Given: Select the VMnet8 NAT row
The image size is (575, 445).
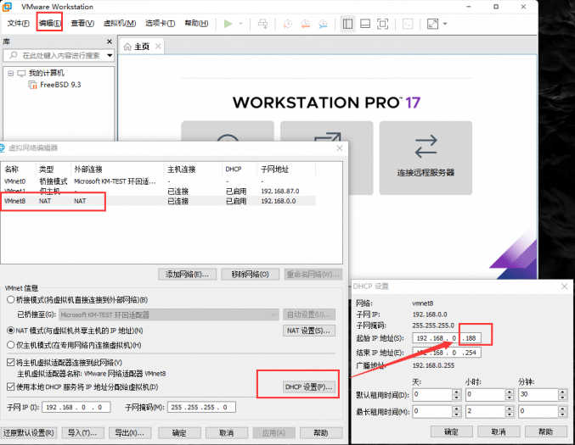Looking at the screenshot, I should click(x=158, y=201).
